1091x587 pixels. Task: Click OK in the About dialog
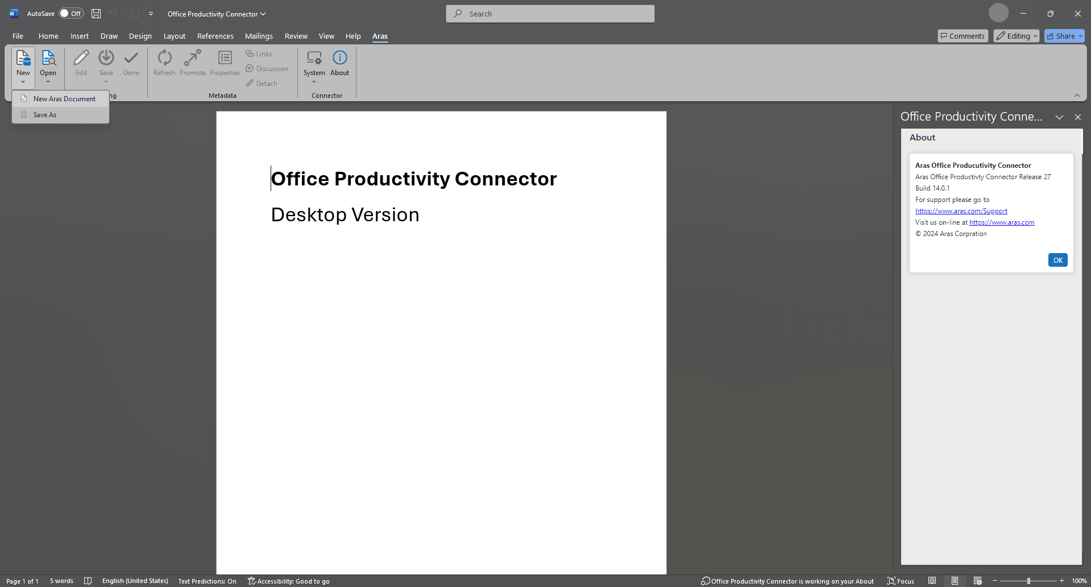(1058, 260)
